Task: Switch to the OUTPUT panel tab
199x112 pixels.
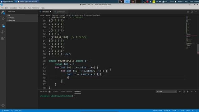Action: (56, 91)
